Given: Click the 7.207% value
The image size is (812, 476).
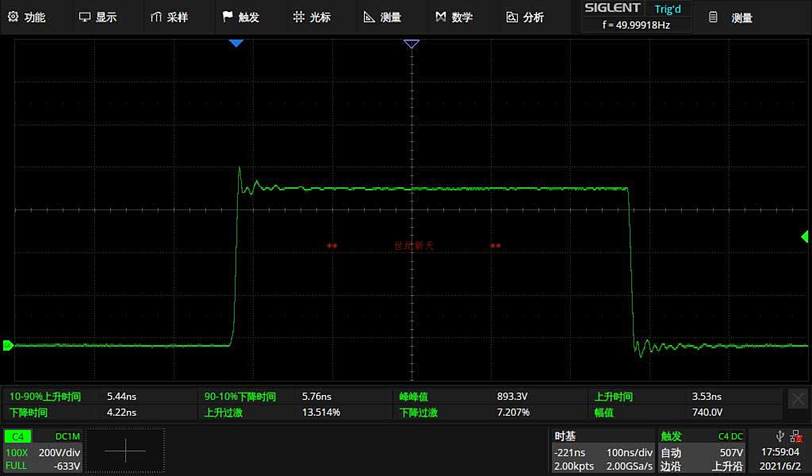Looking at the screenshot, I should point(513,413).
